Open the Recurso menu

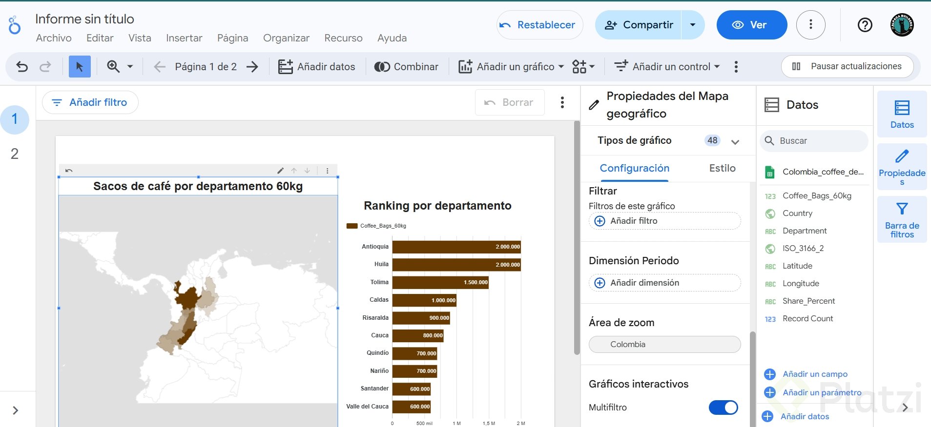tap(343, 38)
